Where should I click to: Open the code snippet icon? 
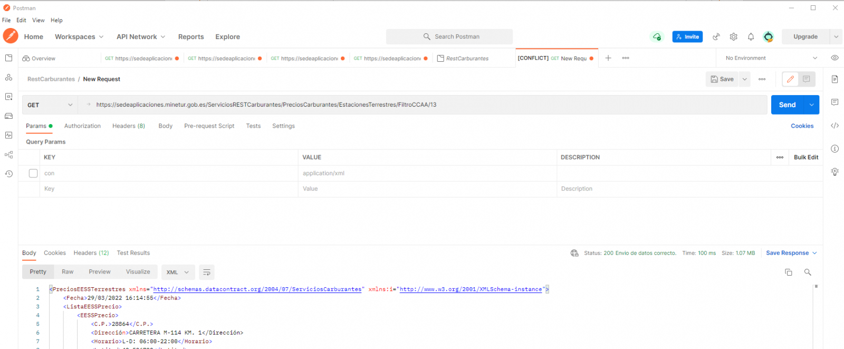tap(835, 126)
